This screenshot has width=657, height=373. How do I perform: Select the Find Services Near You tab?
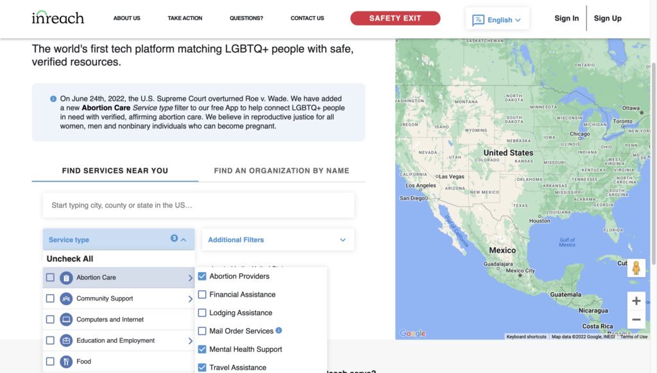click(x=115, y=171)
